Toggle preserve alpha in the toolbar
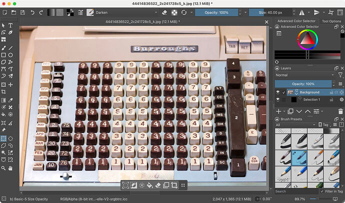Screen dimensions: 345x203 [x=174, y=12]
